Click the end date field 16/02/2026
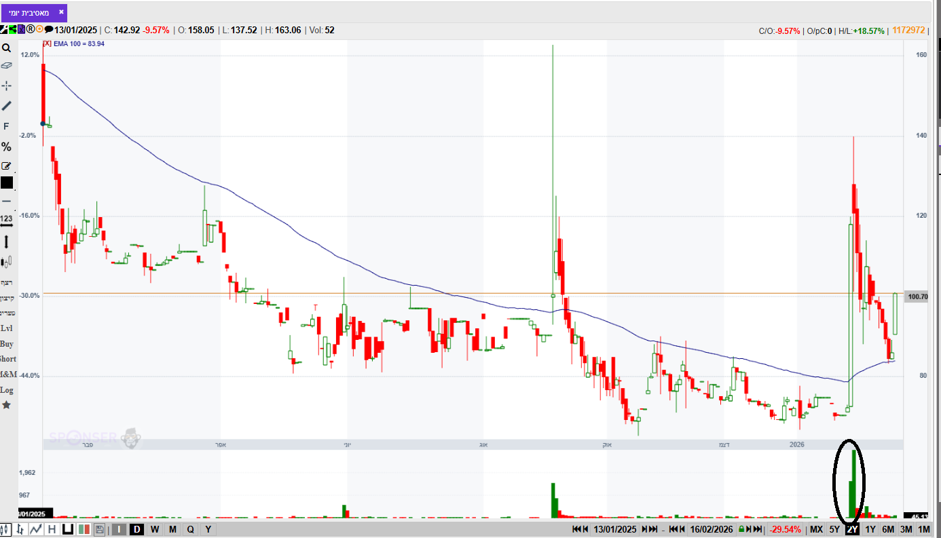Viewport: 941px width, 538px height. pos(711,529)
